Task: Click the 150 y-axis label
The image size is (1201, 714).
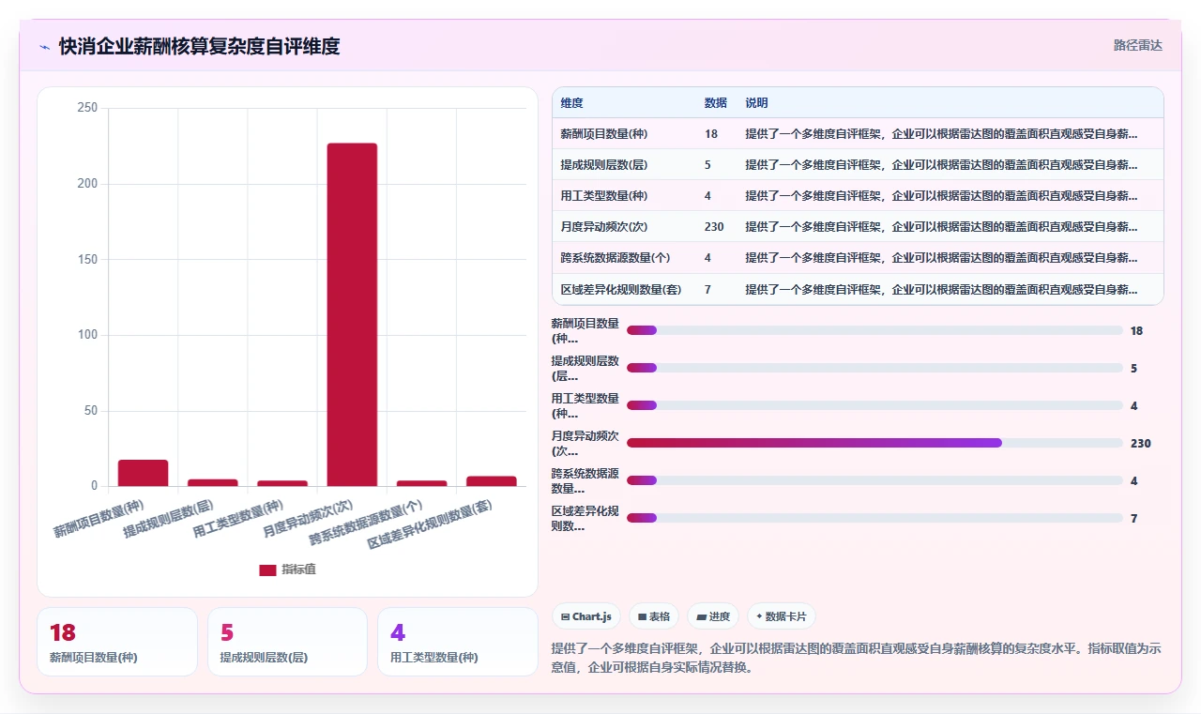Action: click(87, 259)
